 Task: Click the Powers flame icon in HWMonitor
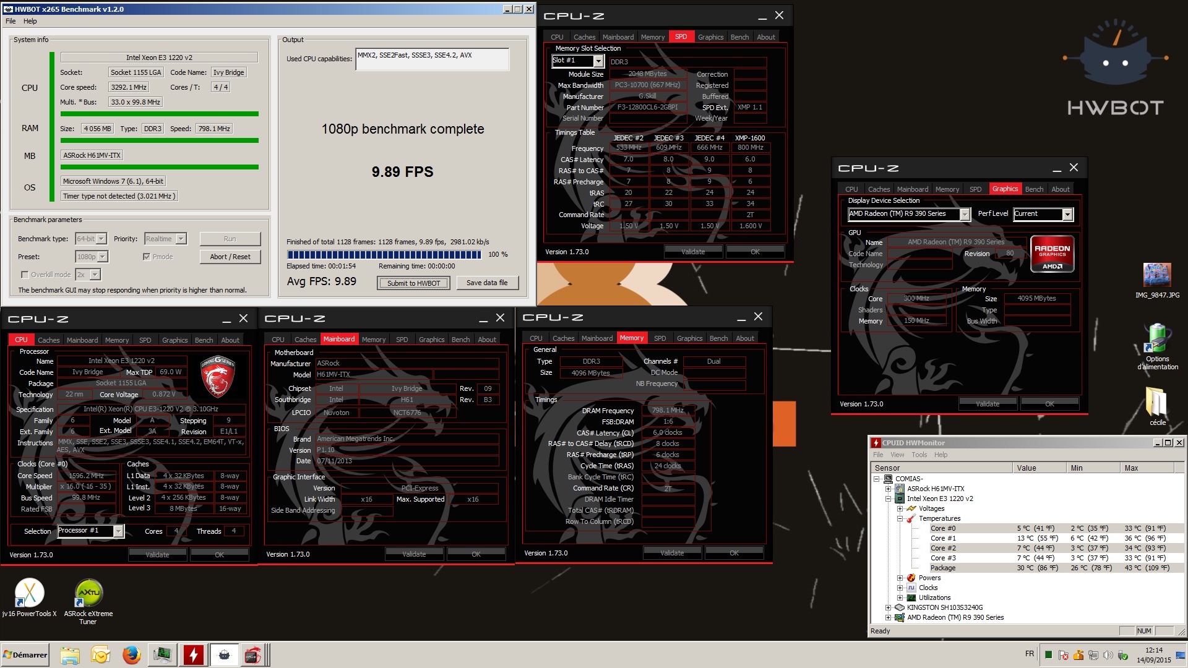911,578
